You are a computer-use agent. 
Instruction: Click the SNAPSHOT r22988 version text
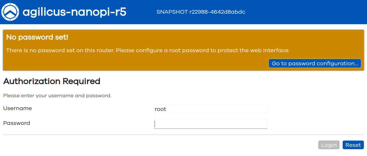(x=201, y=12)
